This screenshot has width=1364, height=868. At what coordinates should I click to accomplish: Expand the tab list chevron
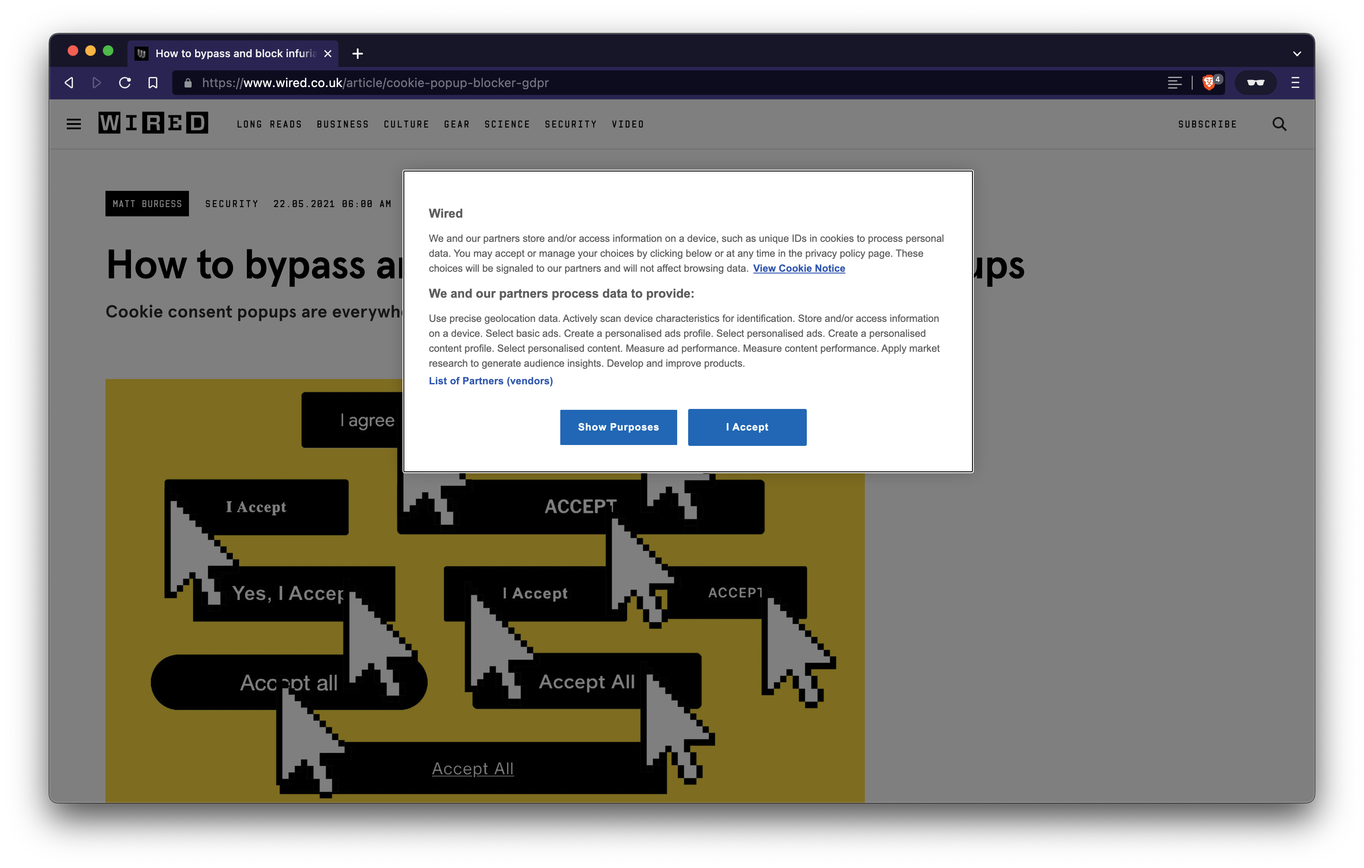pos(1297,54)
